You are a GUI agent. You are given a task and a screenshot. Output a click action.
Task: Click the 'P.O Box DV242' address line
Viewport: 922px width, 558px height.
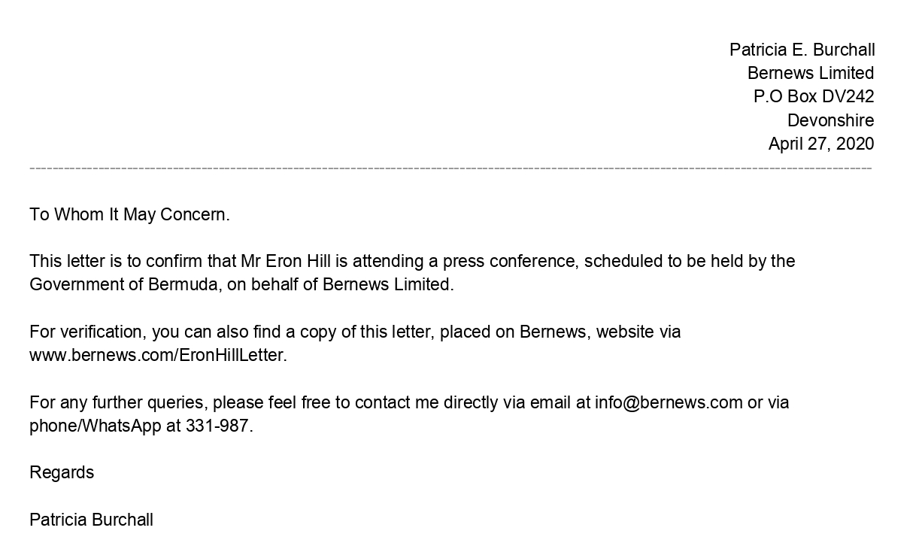pos(813,96)
